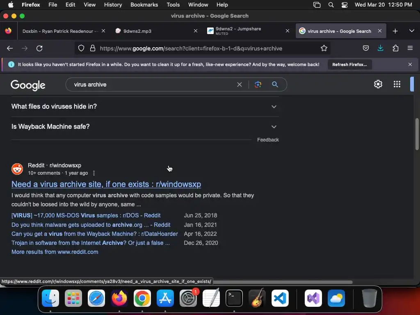The image size is (420, 315).
Task: Close the 9dwns2 - Jumpshare tab
Action: coord(288,31)
